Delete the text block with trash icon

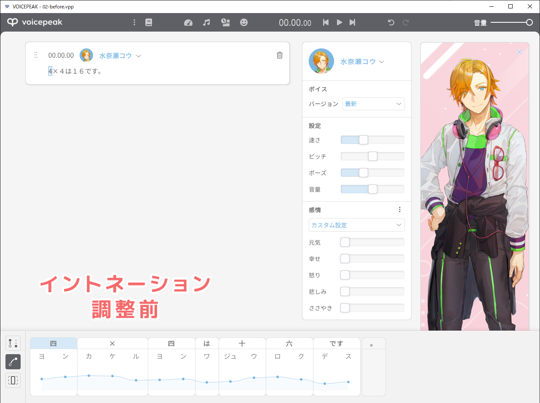coord(280,55)
